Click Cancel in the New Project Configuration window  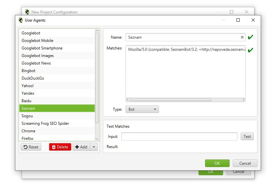[x=238, y=173]
